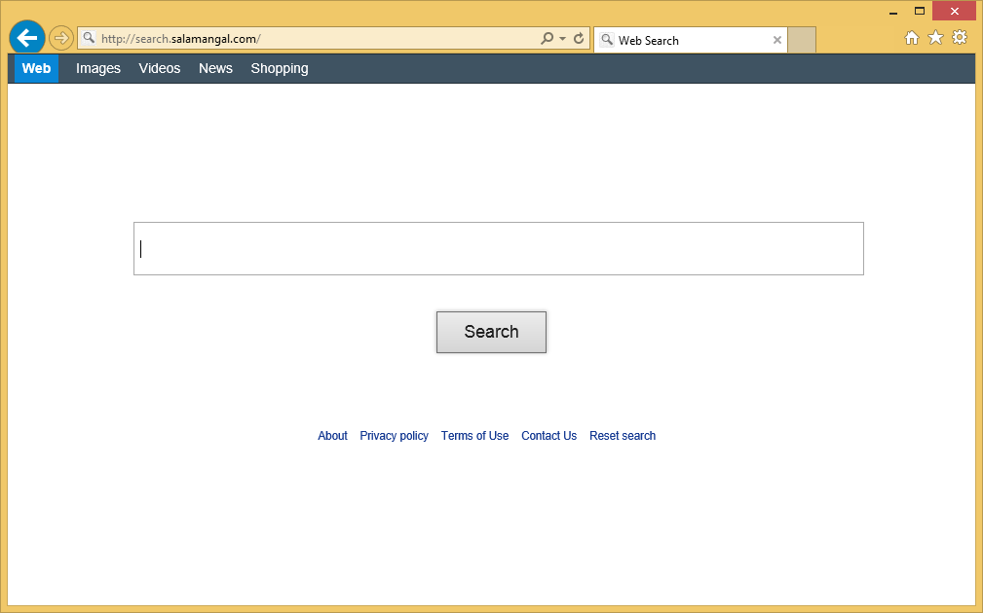Click the address bar search magnifier icon

[x=548, y=39]
